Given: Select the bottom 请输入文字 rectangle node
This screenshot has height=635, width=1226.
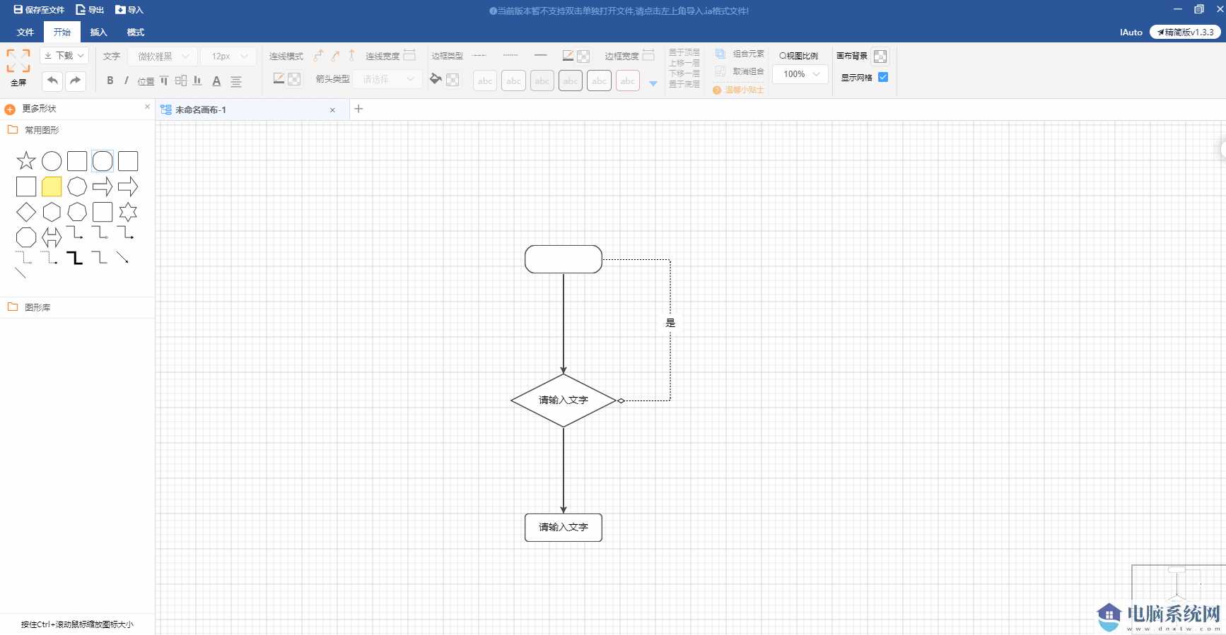Looking at the screenshot, I should (564, 528).
